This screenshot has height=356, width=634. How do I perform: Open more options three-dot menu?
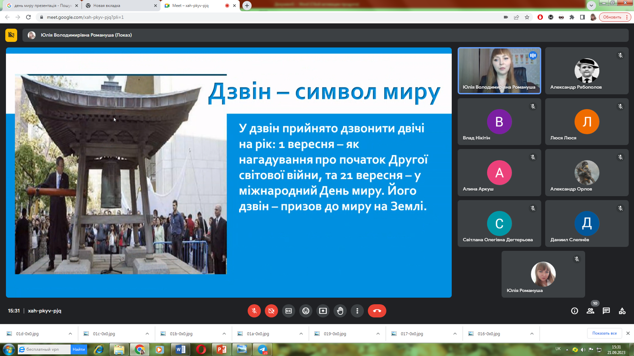click(357, 311)
